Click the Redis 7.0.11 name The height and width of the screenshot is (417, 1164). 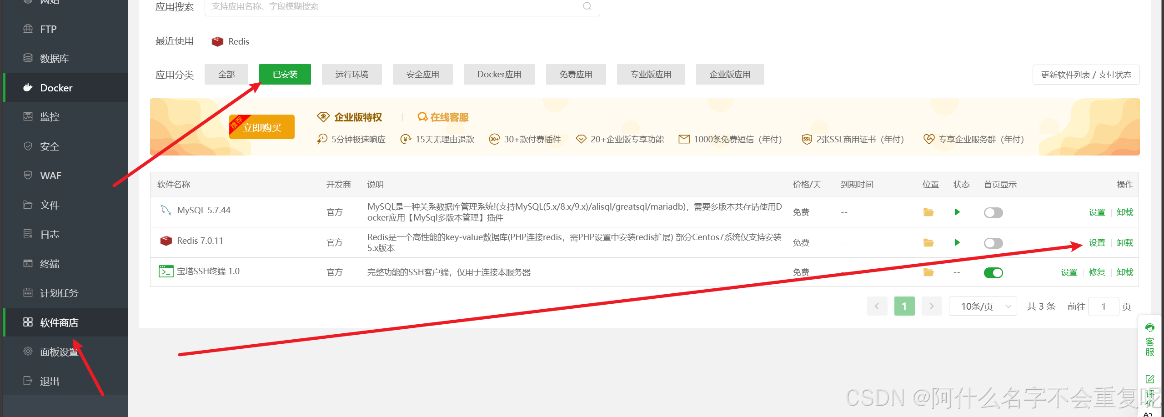click(x=200, y=241)
